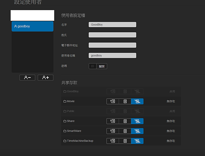205x156 pixels.
Task: Click the last name (姓氏) field
Action: [x=112, y=35]
